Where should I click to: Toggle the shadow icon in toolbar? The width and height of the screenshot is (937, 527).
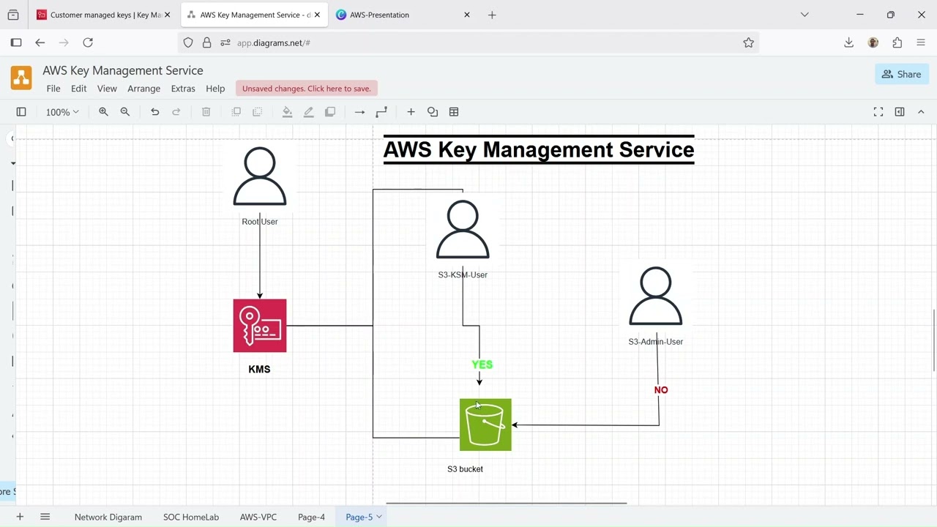[330, 112]
